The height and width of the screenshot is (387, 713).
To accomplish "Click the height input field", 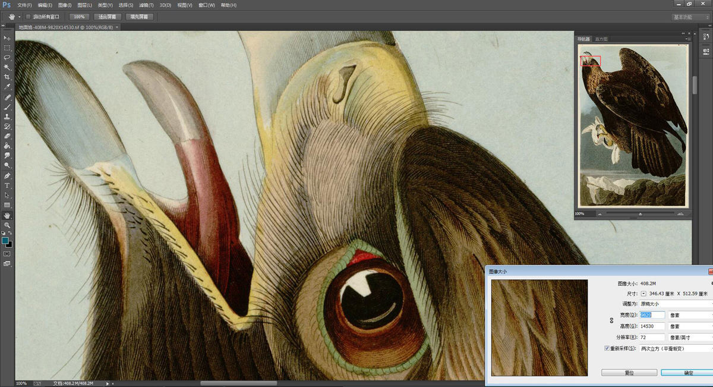I will [652, 326].
